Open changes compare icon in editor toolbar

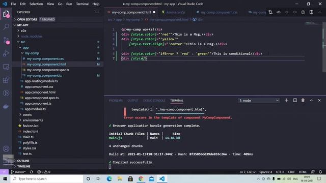point(270,12)
